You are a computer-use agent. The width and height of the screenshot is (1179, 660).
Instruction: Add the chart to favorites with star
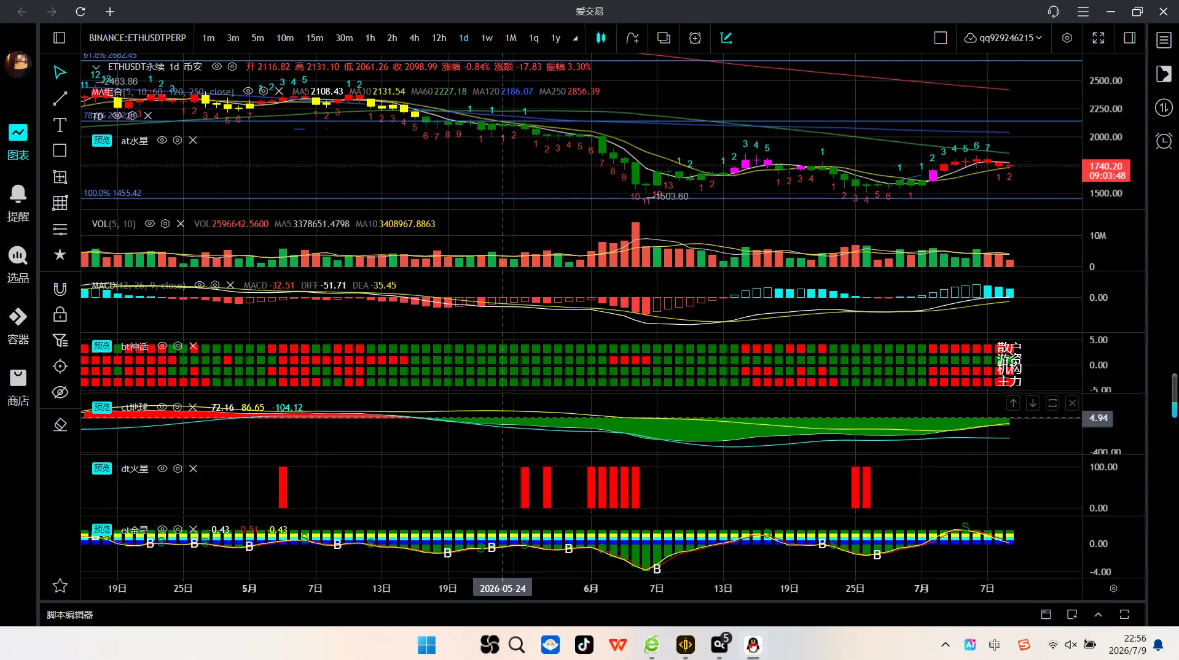point(60,586)
